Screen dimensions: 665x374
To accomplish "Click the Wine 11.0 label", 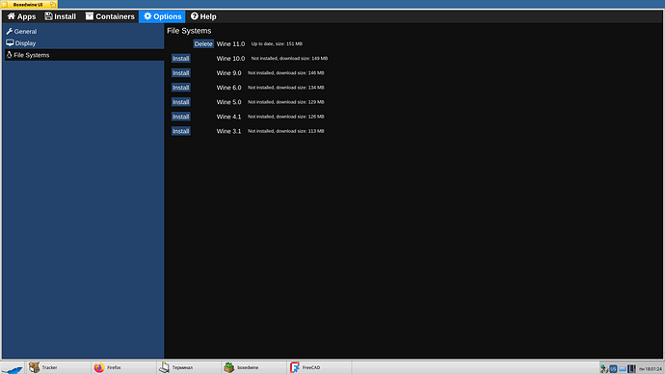I will [230, 44].
